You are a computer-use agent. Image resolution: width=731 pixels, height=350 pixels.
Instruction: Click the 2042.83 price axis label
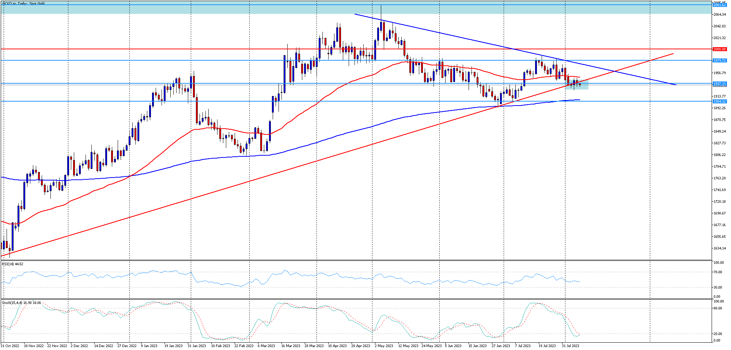[720, 26]
